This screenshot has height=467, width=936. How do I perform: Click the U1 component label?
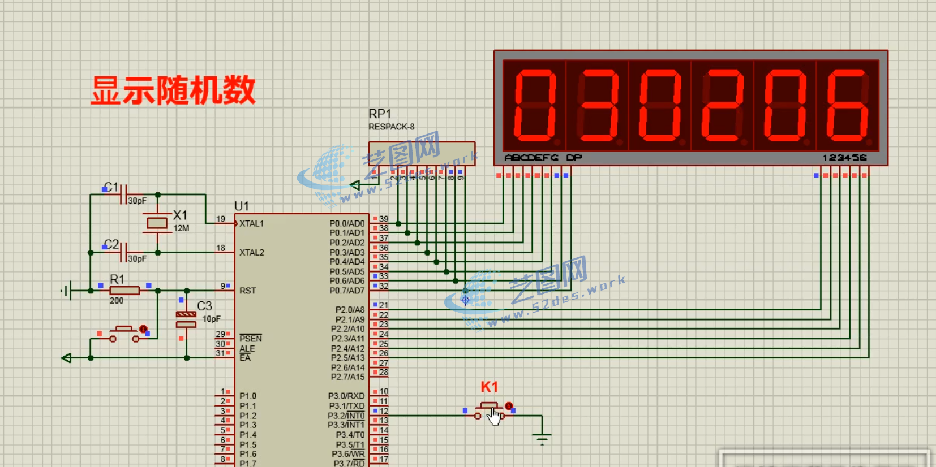pyautogui.click(x=242, y=206)
